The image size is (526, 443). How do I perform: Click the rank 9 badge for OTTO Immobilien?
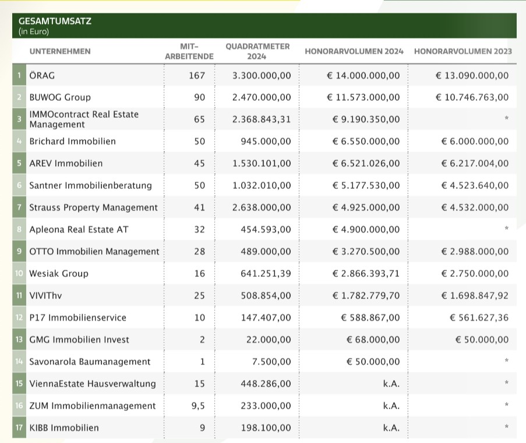[x=19, y=251]
